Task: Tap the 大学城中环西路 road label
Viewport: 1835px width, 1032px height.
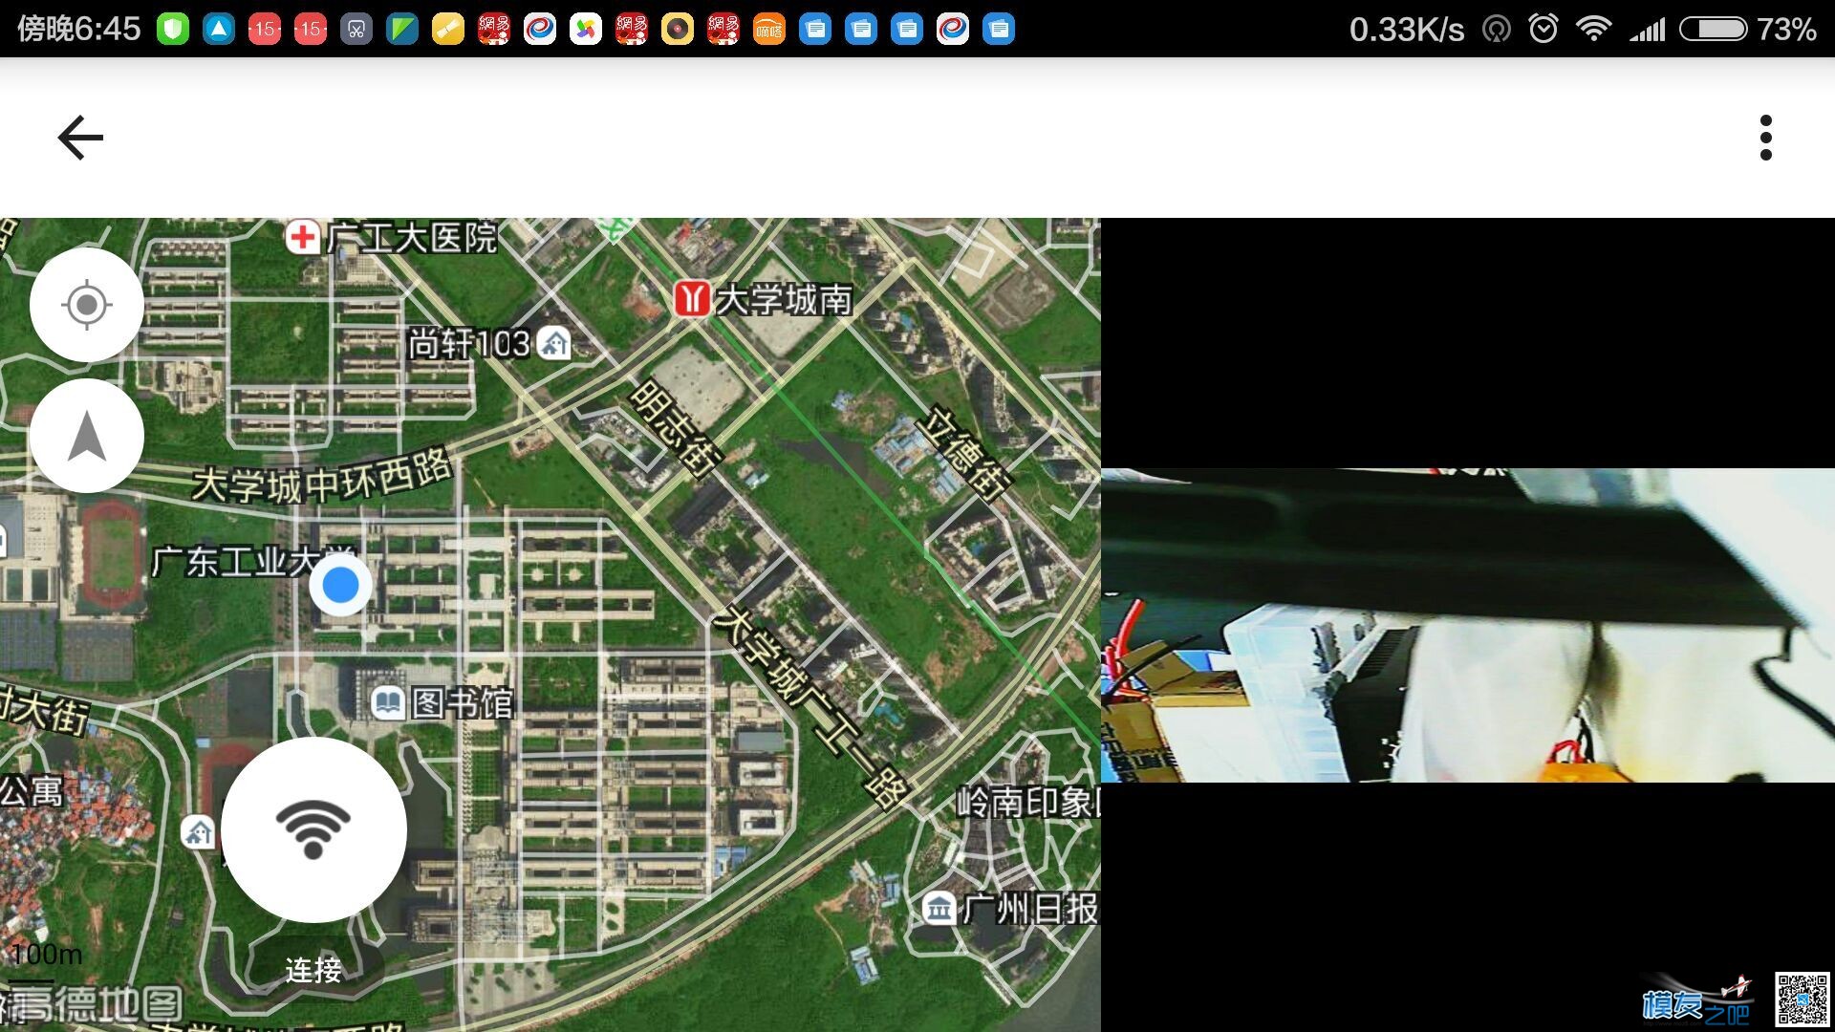Action: (322, 477)
